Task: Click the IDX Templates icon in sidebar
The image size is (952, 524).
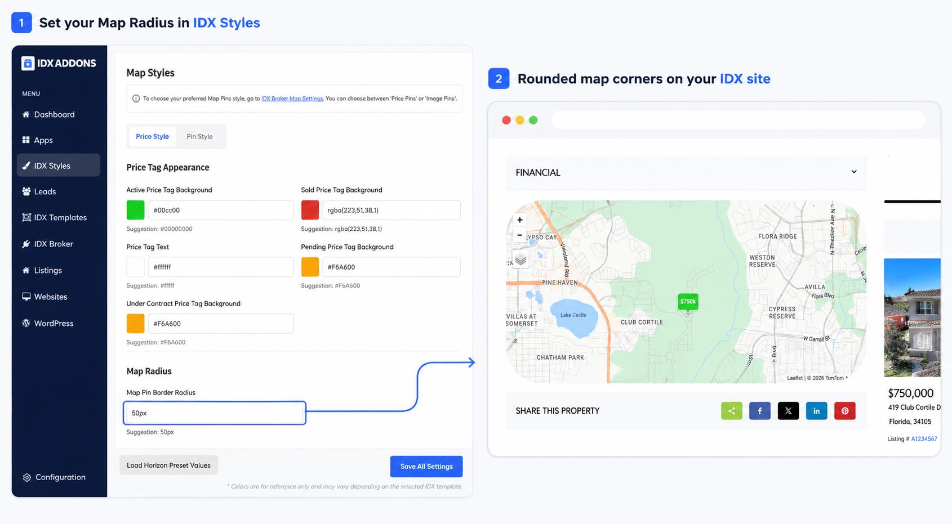Action: pyautogui.click(x=26, y=217)
